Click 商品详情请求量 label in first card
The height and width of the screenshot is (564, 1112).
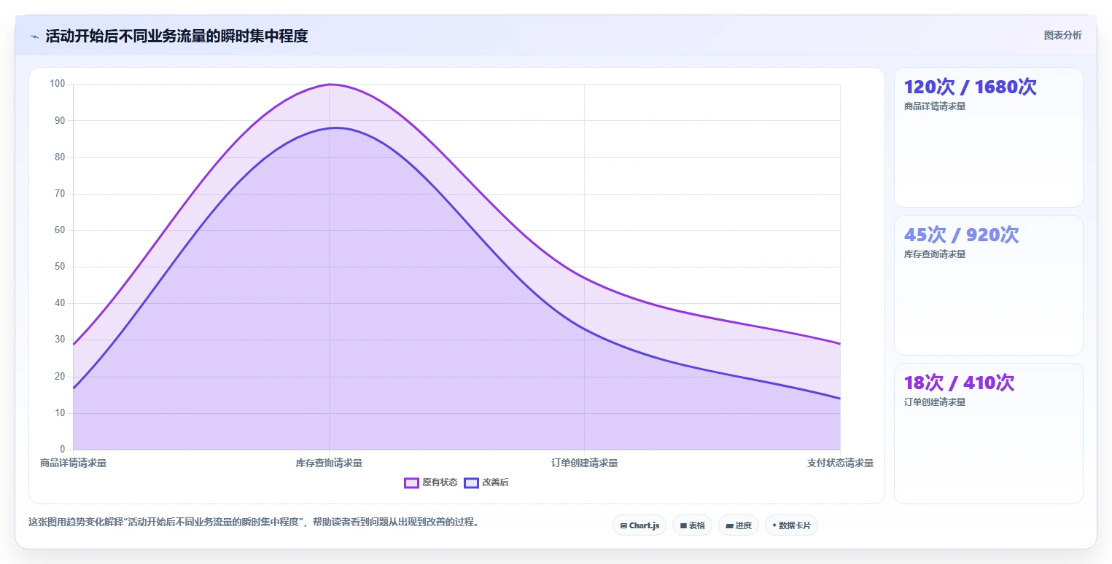(934, 106)
